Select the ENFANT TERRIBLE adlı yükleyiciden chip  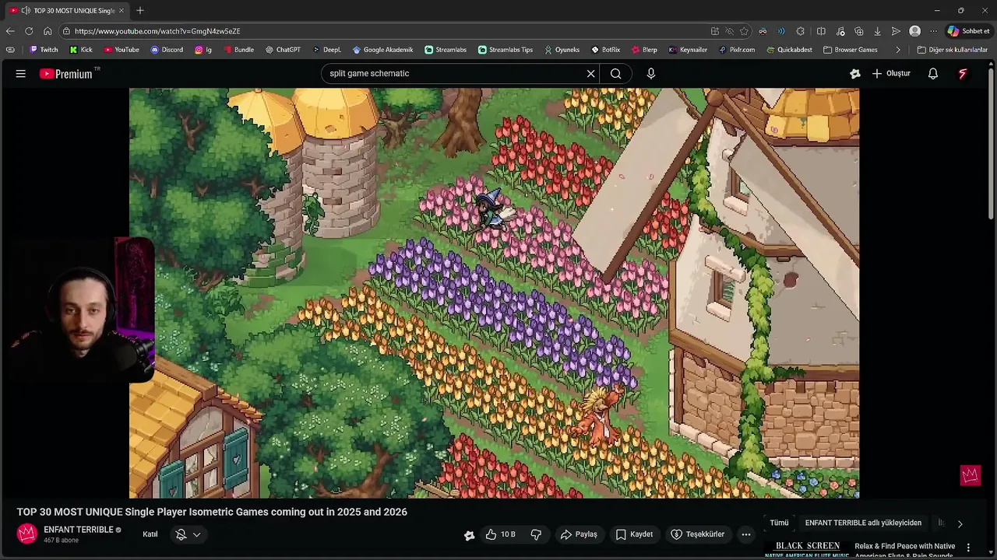863,523
